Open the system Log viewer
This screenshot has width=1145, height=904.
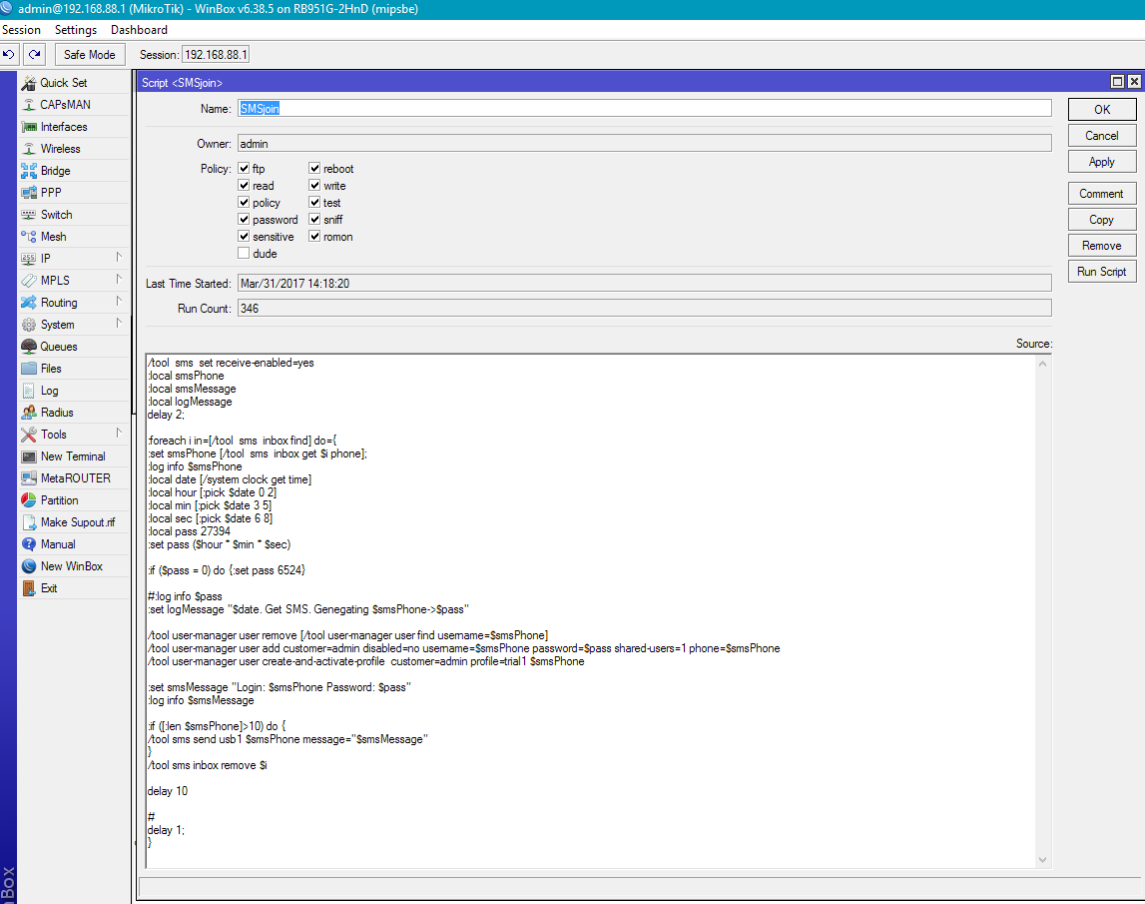point(49,390)
